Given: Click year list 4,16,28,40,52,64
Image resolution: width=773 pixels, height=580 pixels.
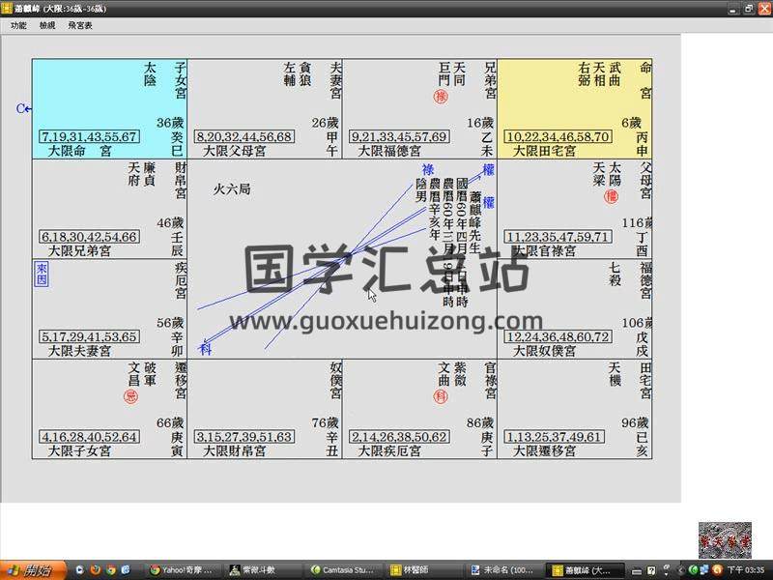Looking at the screenshot, I should tap(89, 437).
